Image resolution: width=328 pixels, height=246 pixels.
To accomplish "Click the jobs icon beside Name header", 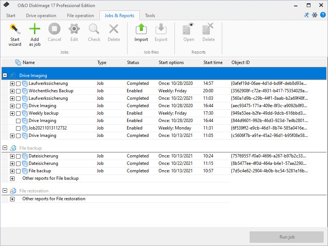I will [18, 63].
